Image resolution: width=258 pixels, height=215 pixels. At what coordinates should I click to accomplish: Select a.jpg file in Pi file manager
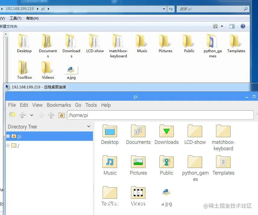pyautogui.click(x=167, y=197)
